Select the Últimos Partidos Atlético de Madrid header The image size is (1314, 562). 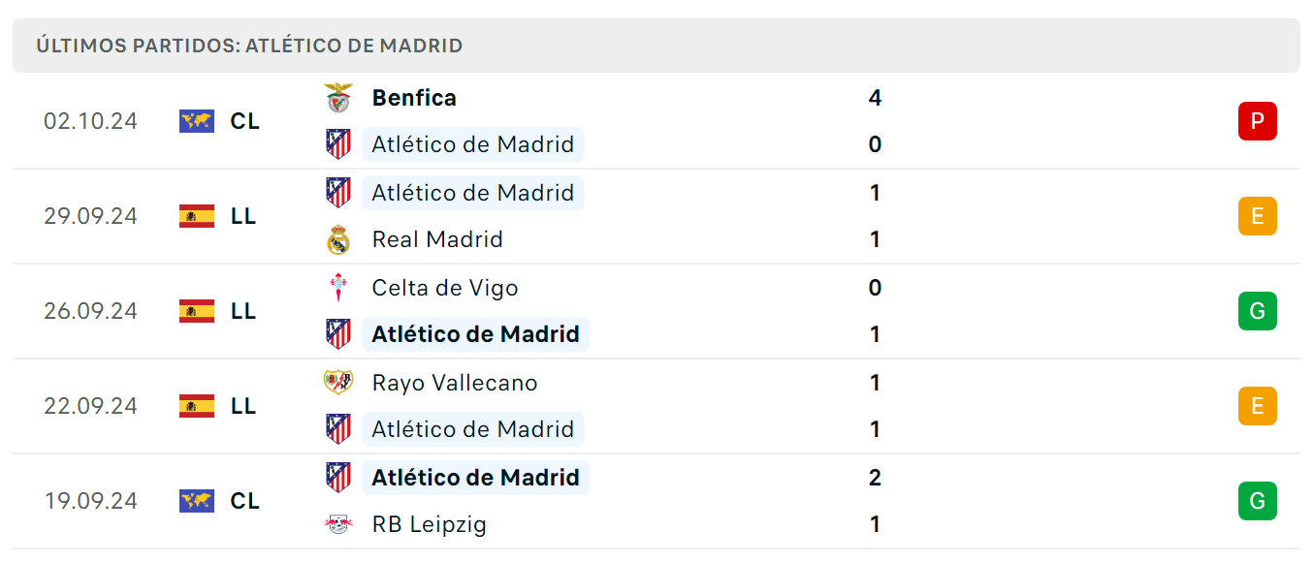click(657, 46)
